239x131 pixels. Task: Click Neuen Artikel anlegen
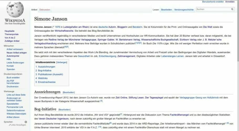[x=17, y=53]
